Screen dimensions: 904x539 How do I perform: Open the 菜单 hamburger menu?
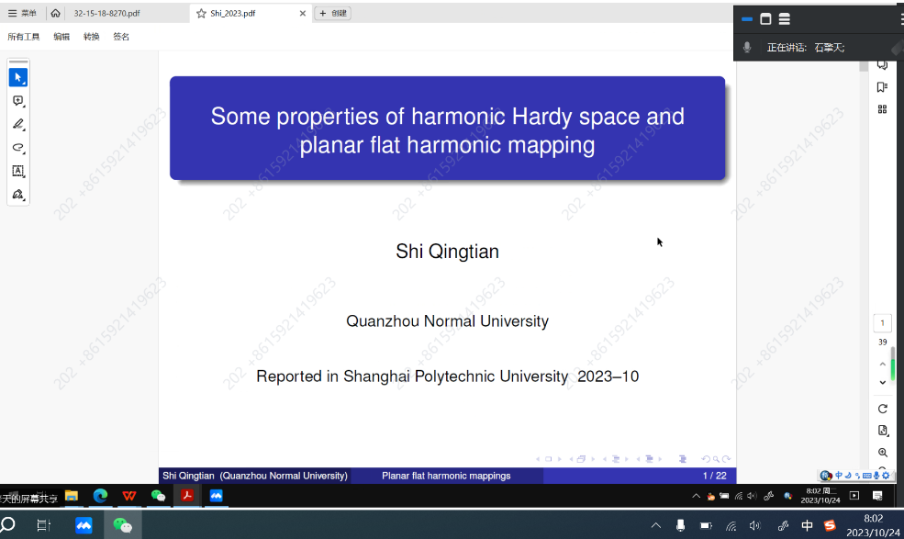pyautogui.click(x=22, y=14)
